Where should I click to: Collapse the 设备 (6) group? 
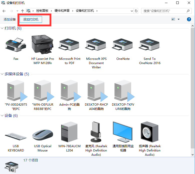pos(2,116)
